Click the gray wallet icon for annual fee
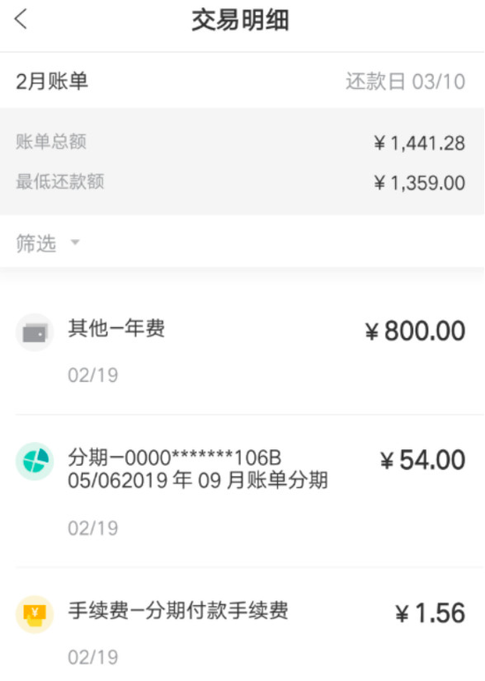 click(34, 333)
